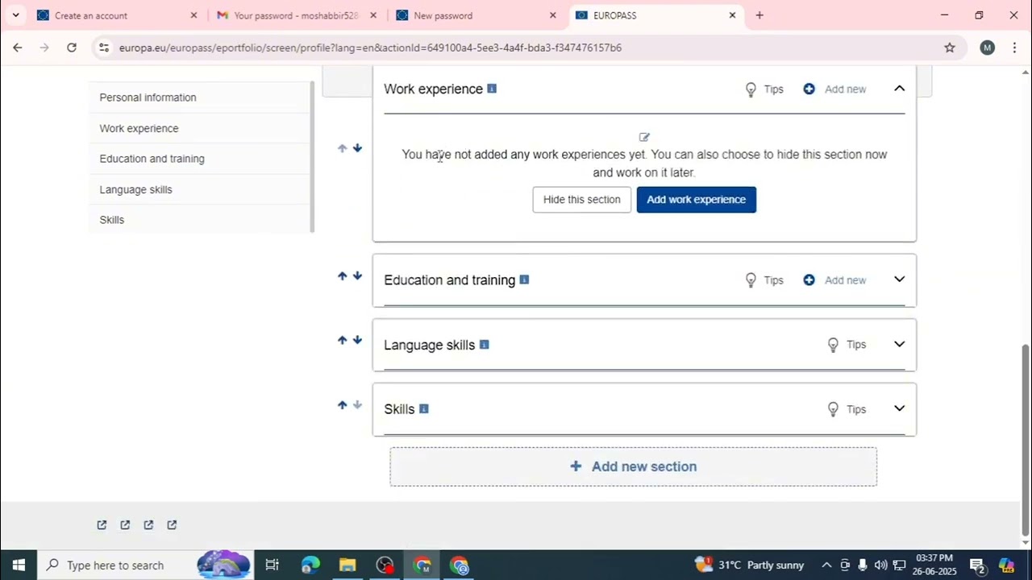Close the New password tab

click(552, 15)
